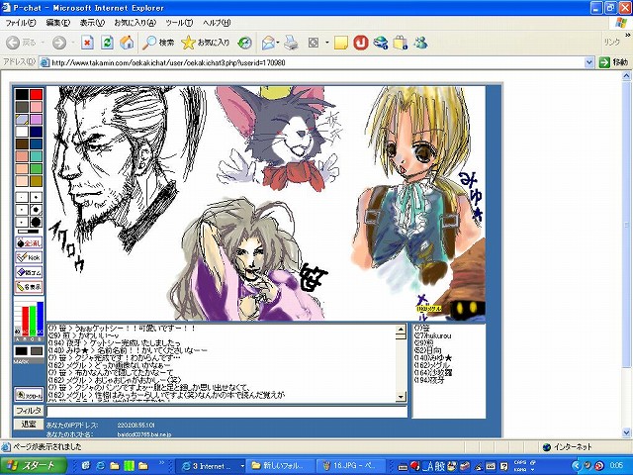Select the smallest brush size dot
The image size is (633, 475).
[22, 198]
